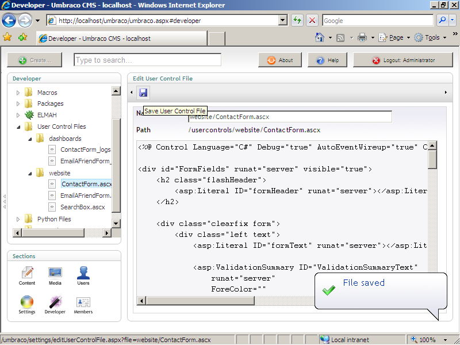Click the Help button
The width and height of the screenshot is (460, 345).
point(327,60)
